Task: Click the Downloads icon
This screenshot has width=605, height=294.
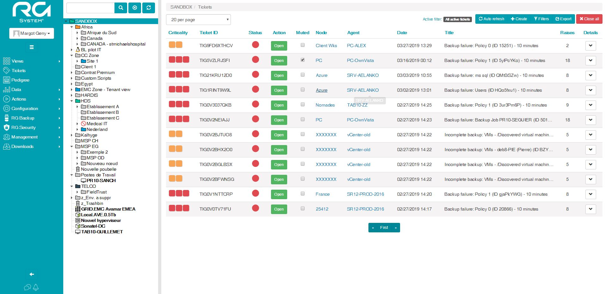Action: coord(6,146)
